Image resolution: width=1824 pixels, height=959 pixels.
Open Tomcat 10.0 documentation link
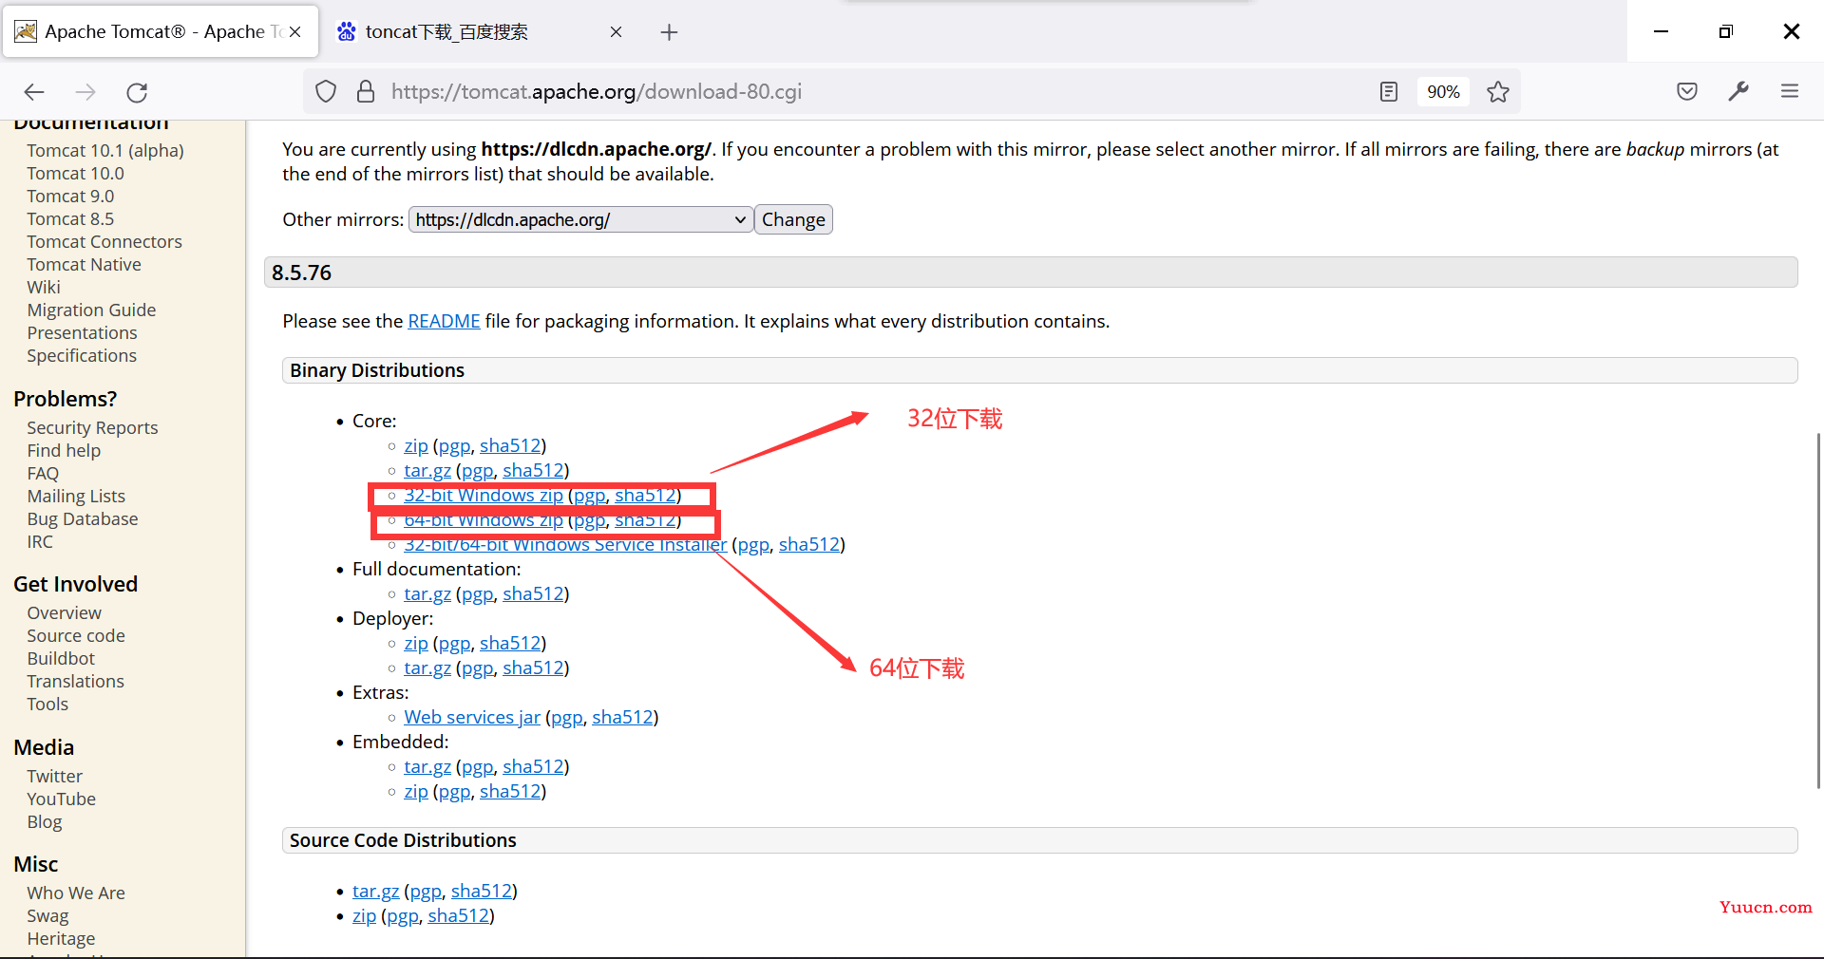[x=75, y=173]
